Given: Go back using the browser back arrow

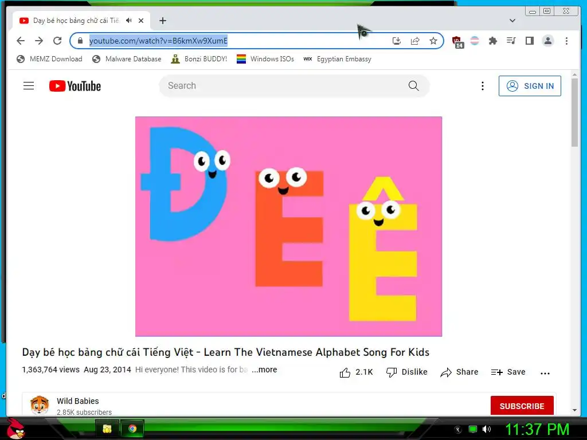Looking at the screenshot, I should (21, 41).
